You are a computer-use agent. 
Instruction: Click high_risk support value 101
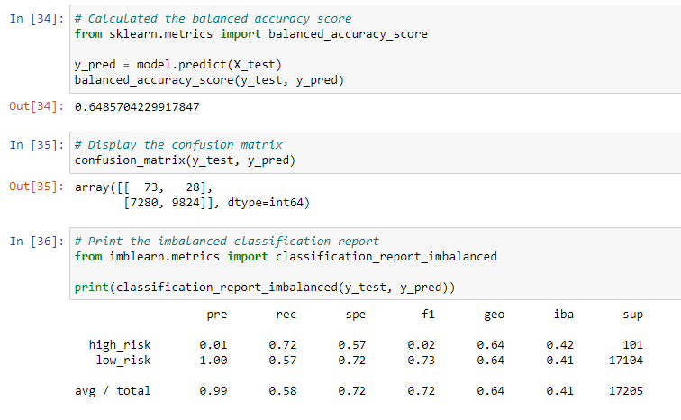tap(632, 345)
